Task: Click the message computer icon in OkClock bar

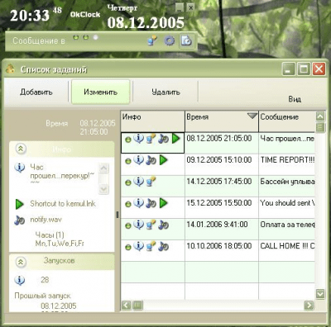Action: pos(152,40)
